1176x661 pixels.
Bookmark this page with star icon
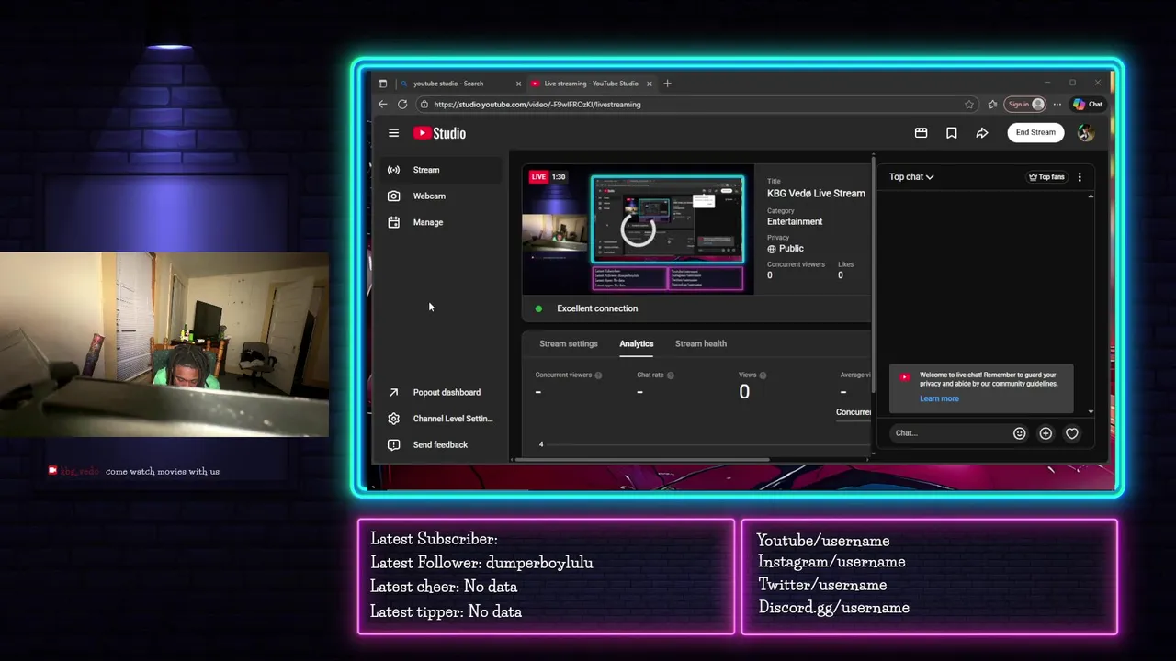pos(968,104)
